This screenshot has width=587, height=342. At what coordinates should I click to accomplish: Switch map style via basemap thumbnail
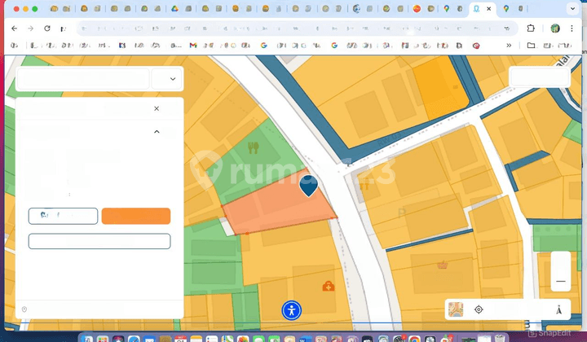coord(456,309)
